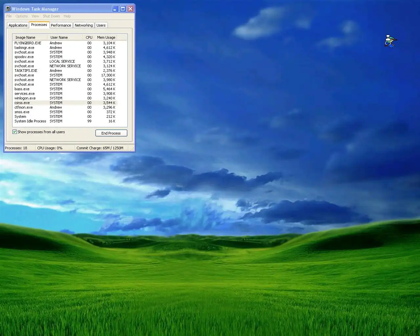The image size is (420, 336).
Task: Go to the Users tab
Action: (101, 25)
